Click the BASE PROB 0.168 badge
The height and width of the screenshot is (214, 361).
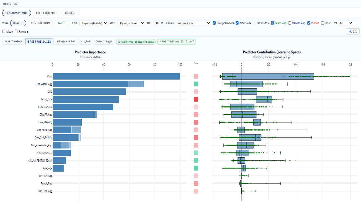(39, 42)
